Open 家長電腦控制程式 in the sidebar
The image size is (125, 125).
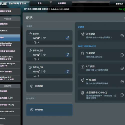tap(10, 51)
